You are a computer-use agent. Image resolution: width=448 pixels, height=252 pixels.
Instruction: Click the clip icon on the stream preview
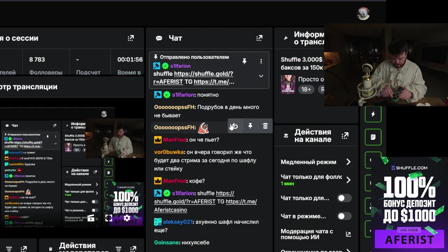pyautogui.click(x=91, y=218)
